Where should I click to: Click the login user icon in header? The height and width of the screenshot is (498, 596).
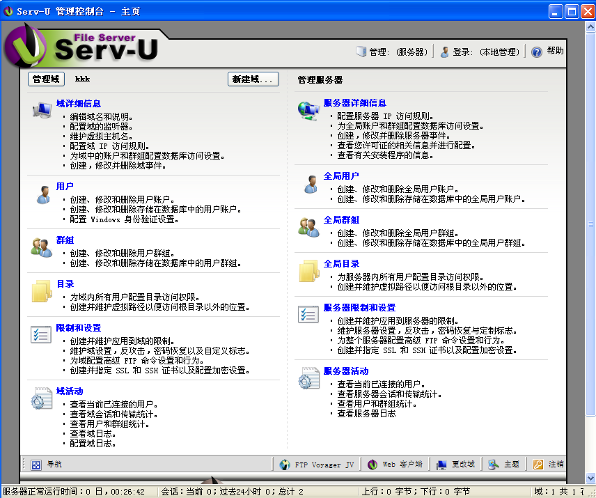(444, 52)
